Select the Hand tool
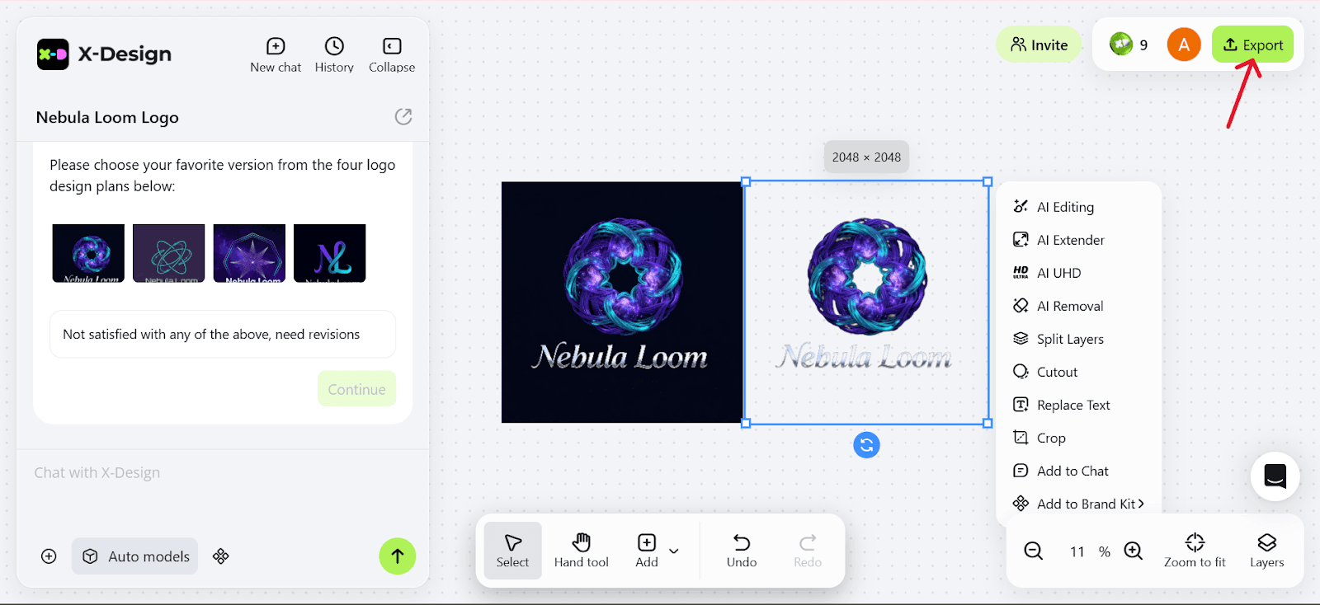This screenshot has height=605, width=1320. 582,551
